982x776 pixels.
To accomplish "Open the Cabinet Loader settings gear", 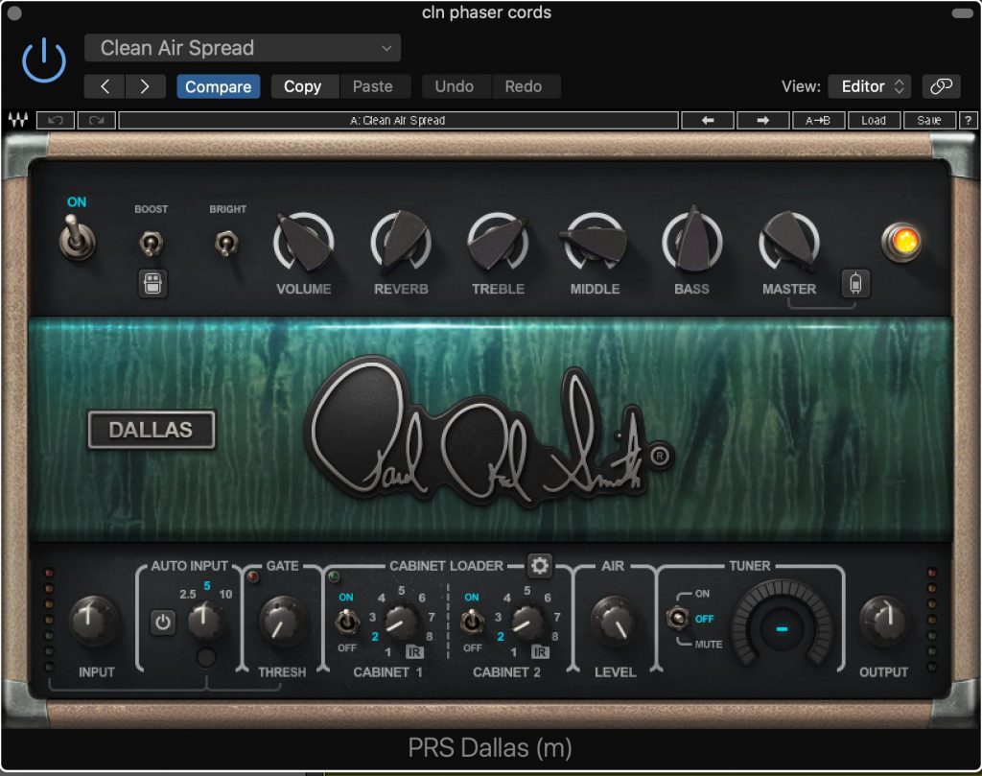I will (x=539, y=566).
